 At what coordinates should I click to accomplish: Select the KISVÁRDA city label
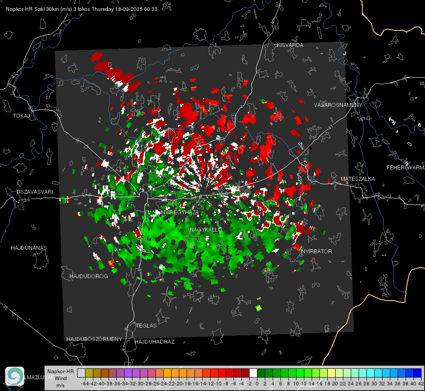pos(290,45)
